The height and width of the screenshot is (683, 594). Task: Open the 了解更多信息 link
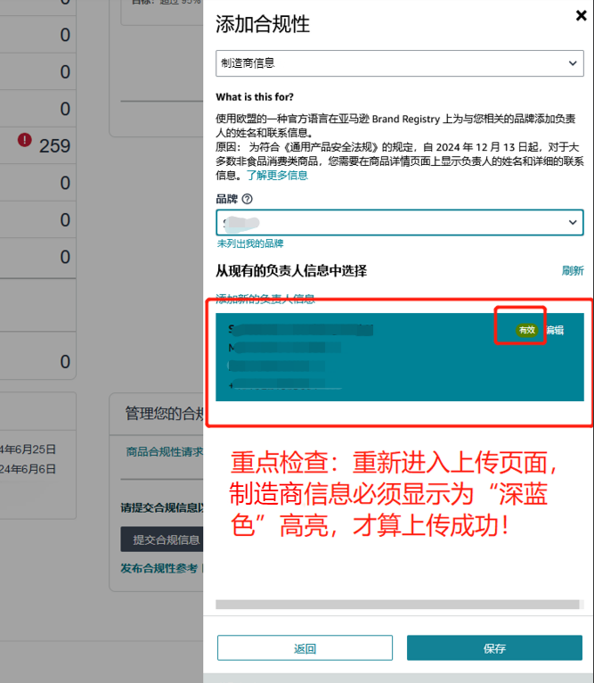(x=277, y=176)
